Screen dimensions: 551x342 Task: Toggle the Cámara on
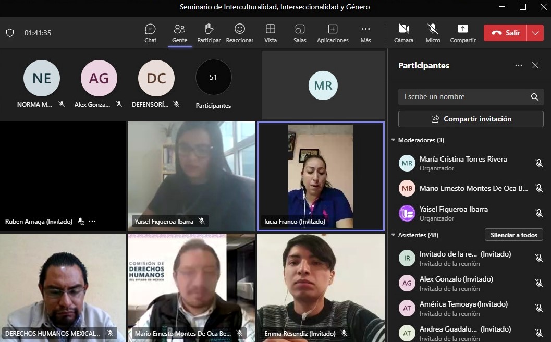click(x=404, y=33)
